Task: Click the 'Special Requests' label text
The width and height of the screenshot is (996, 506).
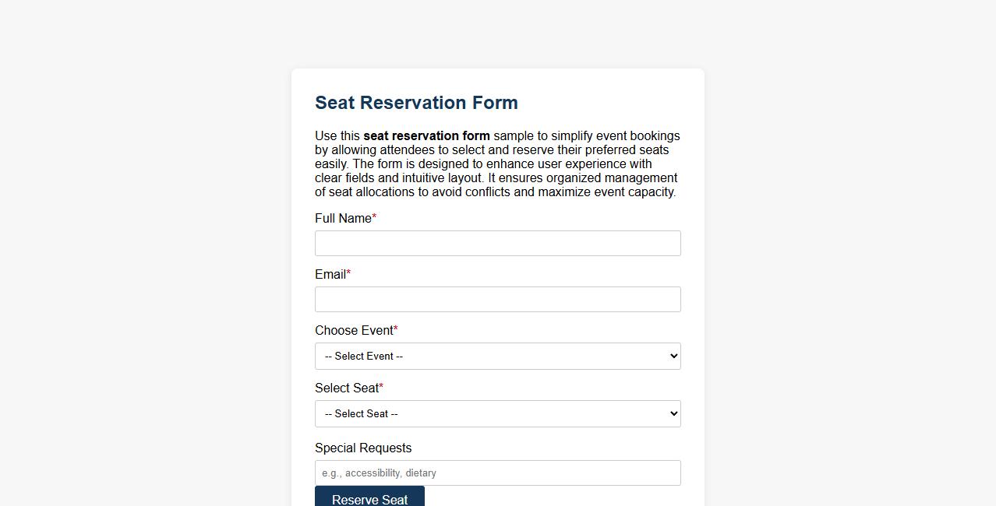Action: (x=362, y=448)
